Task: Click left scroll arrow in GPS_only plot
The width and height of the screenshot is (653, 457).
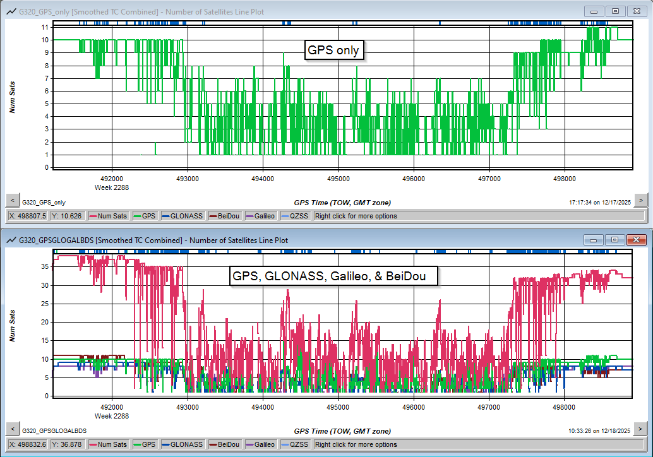Action: pos(13,200)
